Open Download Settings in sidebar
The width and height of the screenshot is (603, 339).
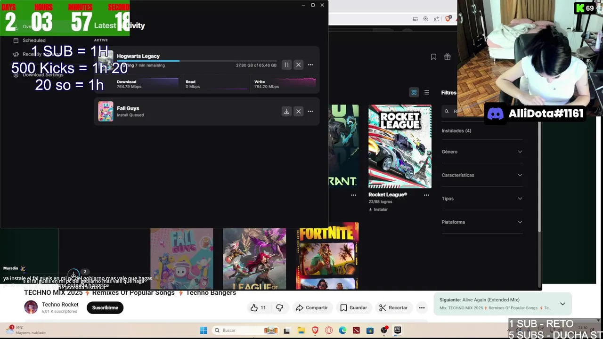[42, 75]
